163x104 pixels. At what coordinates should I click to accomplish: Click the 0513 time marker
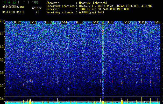pos(48,22)
